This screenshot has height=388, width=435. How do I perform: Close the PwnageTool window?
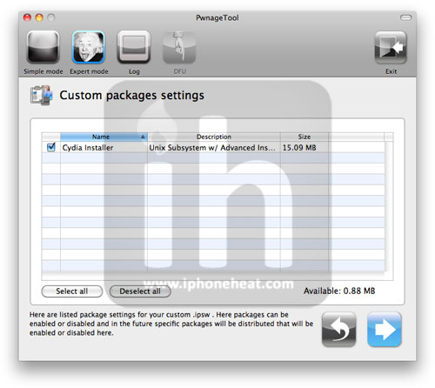tap(27, 17)
